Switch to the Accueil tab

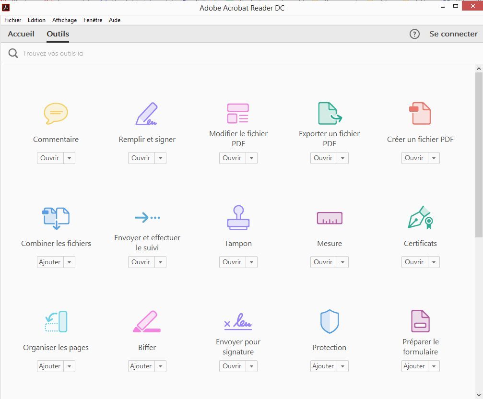[21, 34]
